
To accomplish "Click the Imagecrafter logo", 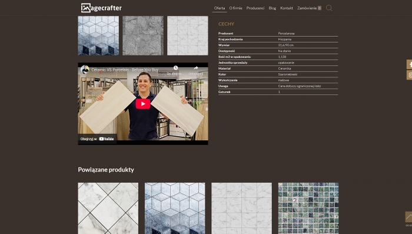I will (101, 8).
